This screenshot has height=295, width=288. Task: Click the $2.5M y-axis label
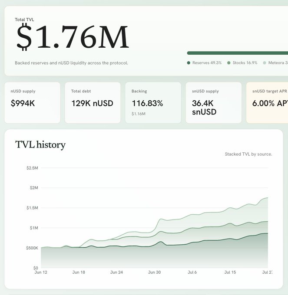click(32, 168)
